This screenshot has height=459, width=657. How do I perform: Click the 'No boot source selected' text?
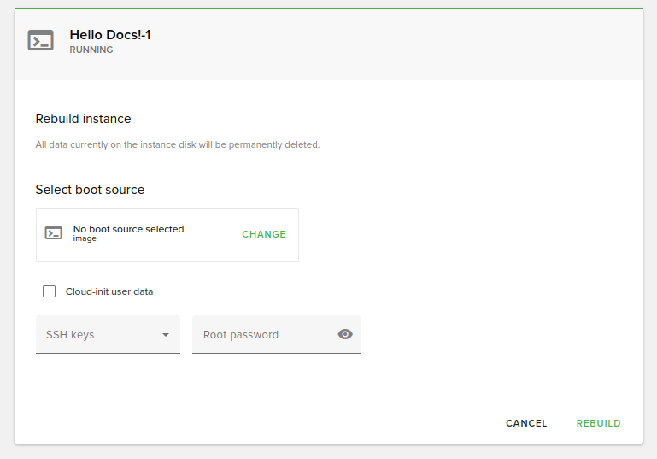tap(128, 229)
